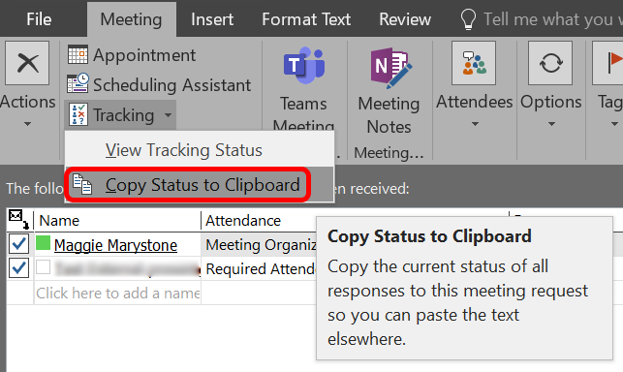Switch to Appointment view
This screenshot has height=372, width=623.
tap(132, 55)
